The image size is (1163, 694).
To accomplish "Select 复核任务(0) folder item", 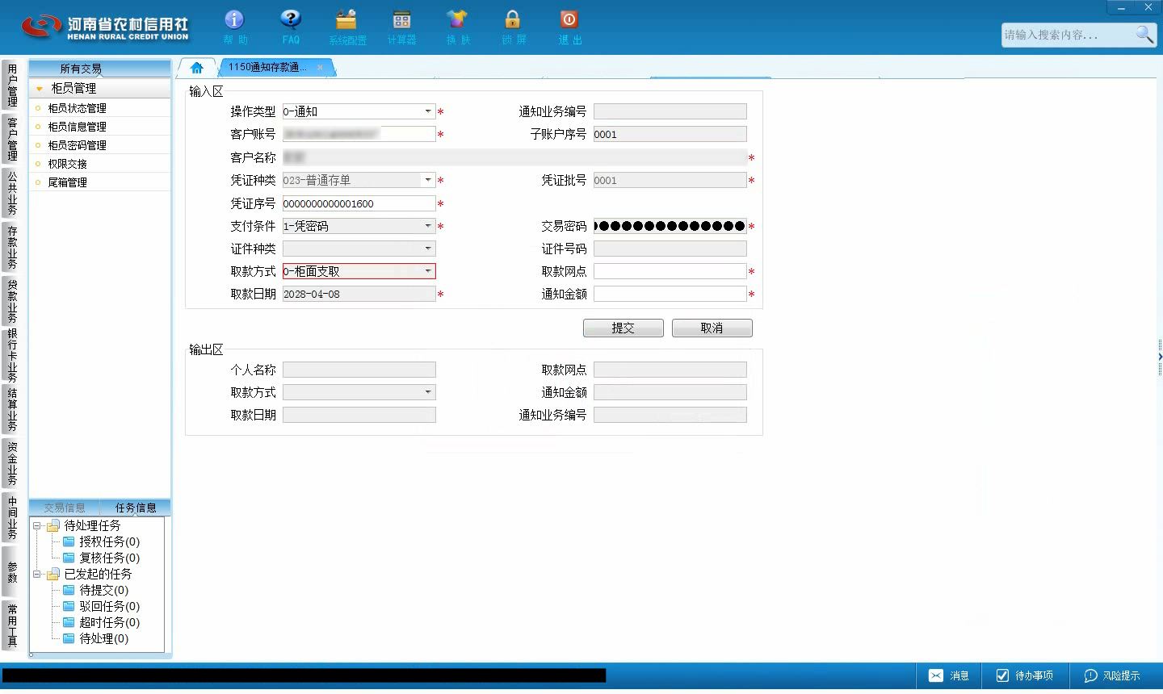I will point(102,558).
